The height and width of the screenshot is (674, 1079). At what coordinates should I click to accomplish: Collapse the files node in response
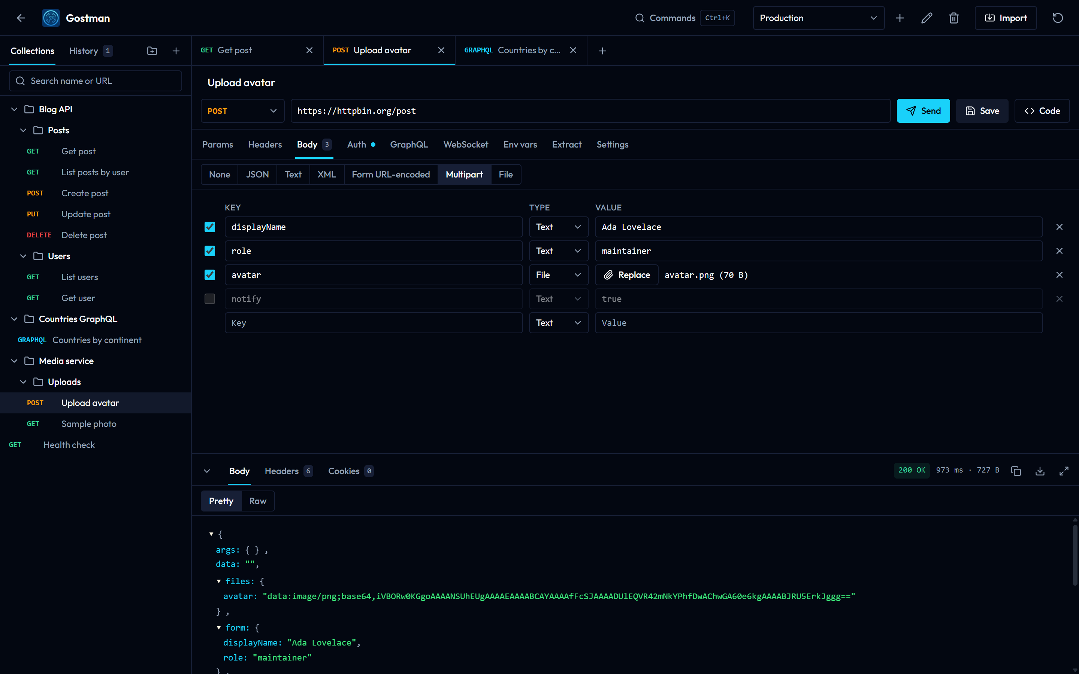point(218,581)
